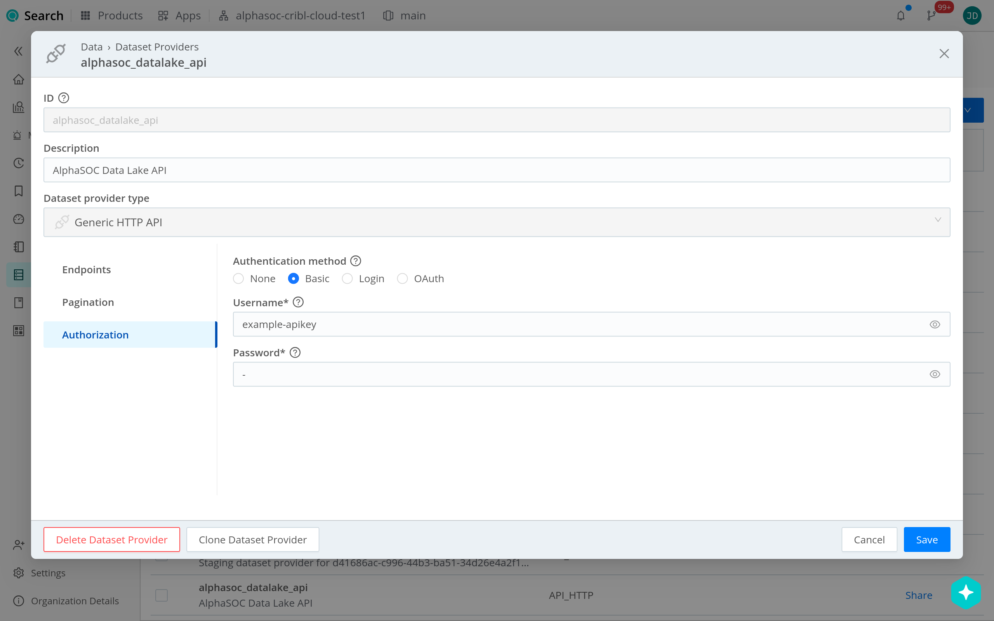Open the Apps menu

[x=179, y=16]
